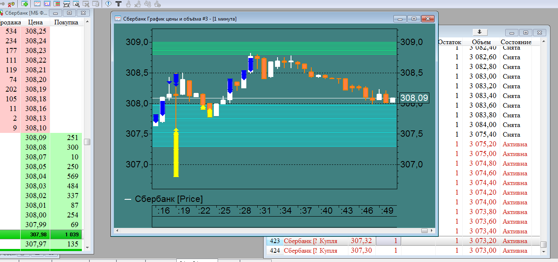The height and width of the screenshot is (262, 558).
Task: Click the bold T text toolbar icon
Action: point(119,4)
